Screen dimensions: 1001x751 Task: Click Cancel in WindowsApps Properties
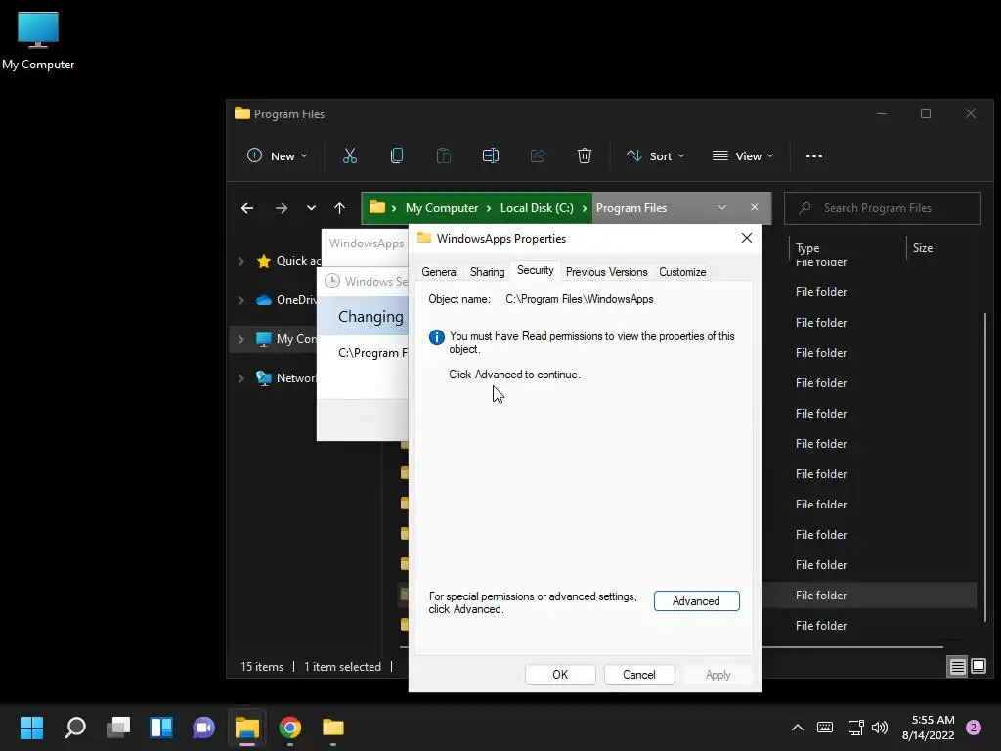coord(639,675)
